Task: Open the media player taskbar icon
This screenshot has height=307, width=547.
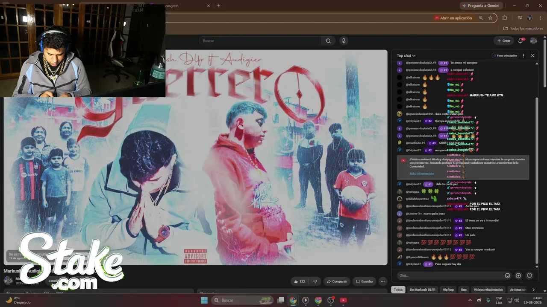Action: (306, 300)
